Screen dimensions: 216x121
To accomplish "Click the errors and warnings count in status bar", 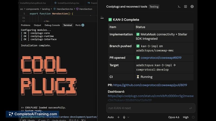I will pos(74,120).
